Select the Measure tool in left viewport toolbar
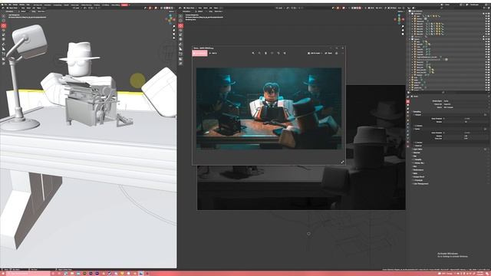The width and height of the screenshot is (491, 276). pyautogui.click(x=3, y=49)
